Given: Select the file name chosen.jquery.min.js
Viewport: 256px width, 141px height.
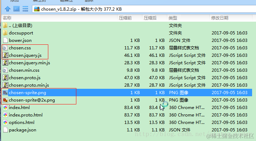Looking at the screenshot, I should click(29, 63).
